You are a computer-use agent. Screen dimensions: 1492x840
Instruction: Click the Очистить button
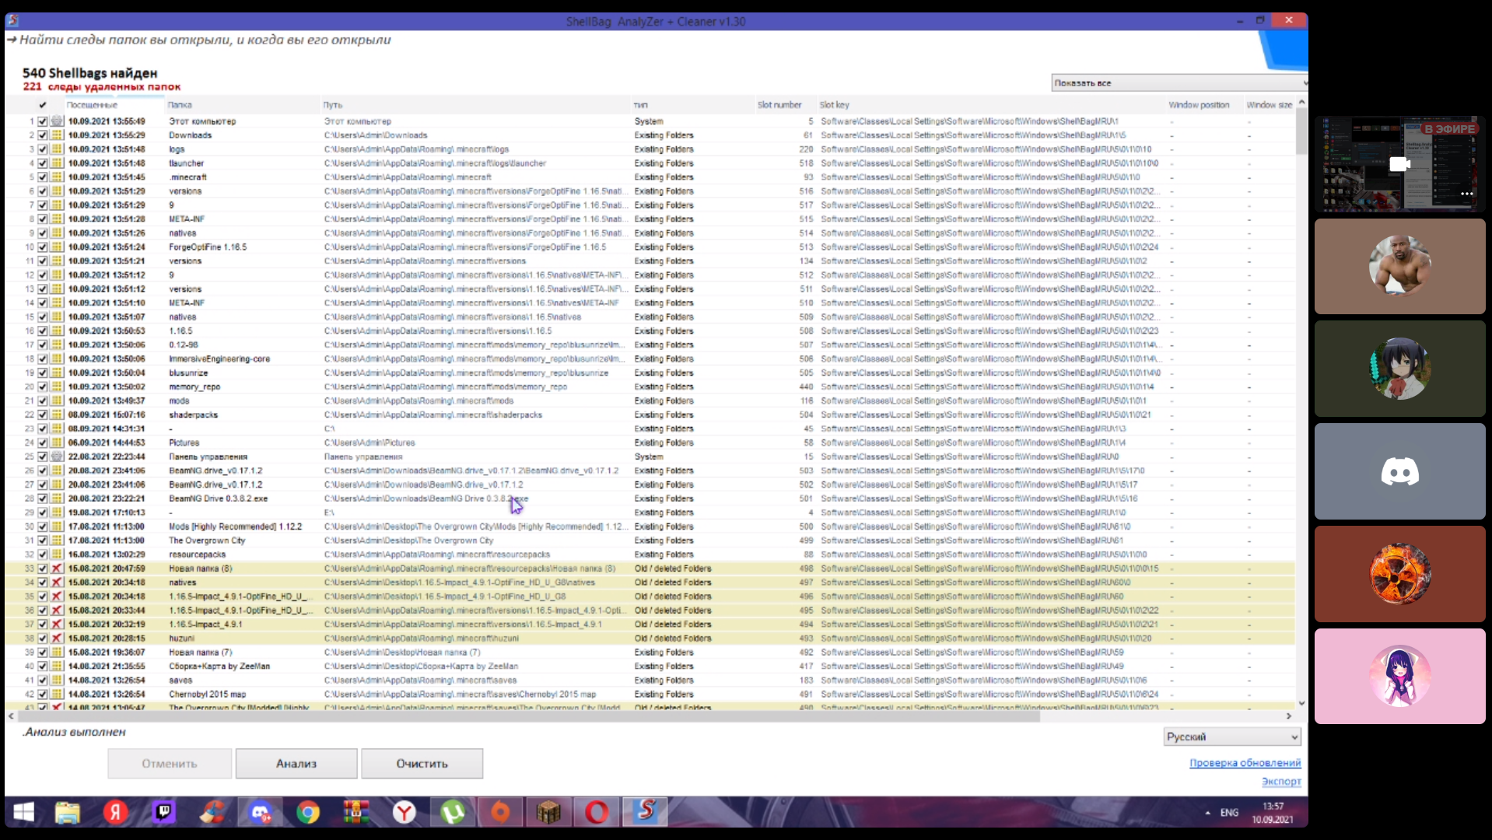coord(422,764)
